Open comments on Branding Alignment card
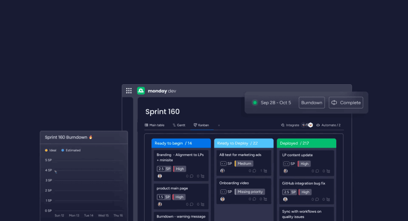Viewport: 408px width, 221px height. point(192,176)
